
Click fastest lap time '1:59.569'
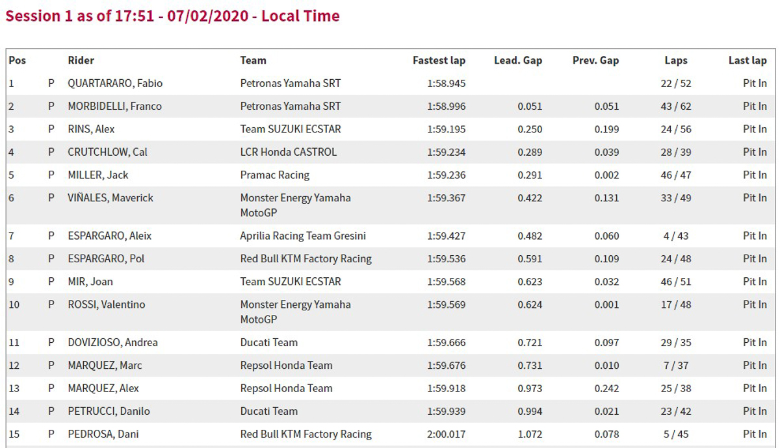[447, 304]
